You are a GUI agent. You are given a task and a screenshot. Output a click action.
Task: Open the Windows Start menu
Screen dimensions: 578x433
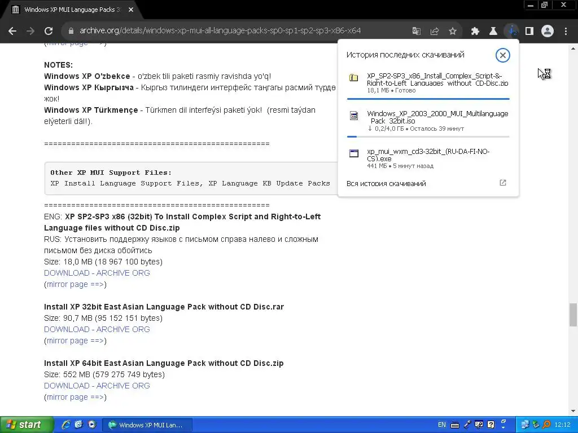26,425
